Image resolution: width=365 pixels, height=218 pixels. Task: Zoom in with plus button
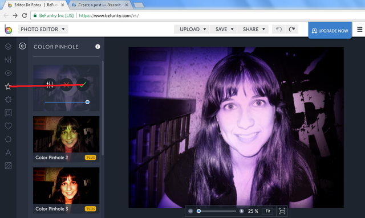[x=242, y=211]
